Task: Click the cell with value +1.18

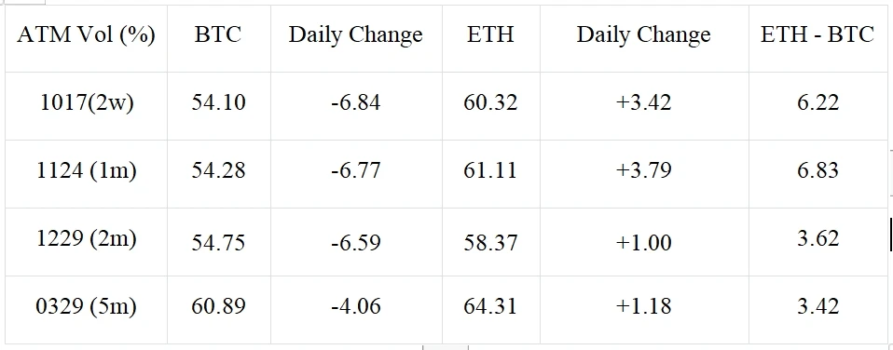Action: [x=644, y=310]
